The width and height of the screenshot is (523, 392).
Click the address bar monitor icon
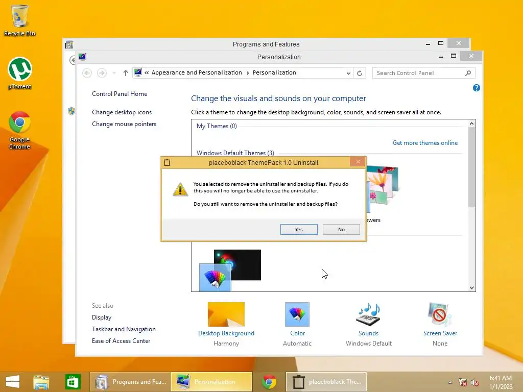[x=138, y=72]
